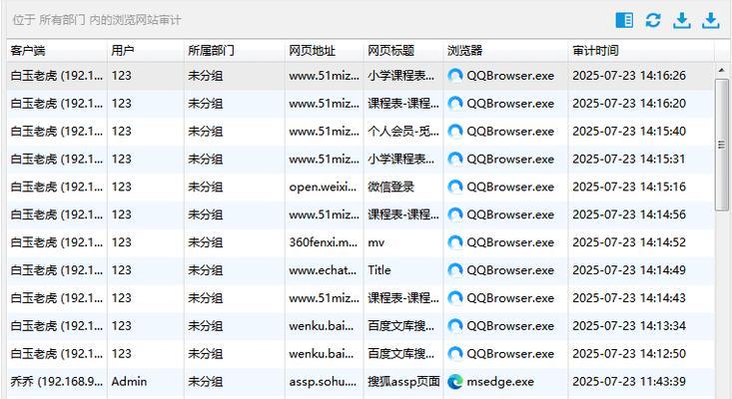Click the 个人会员 page title cell
Screen dimensions: 732x399
[x=403, y=132]
